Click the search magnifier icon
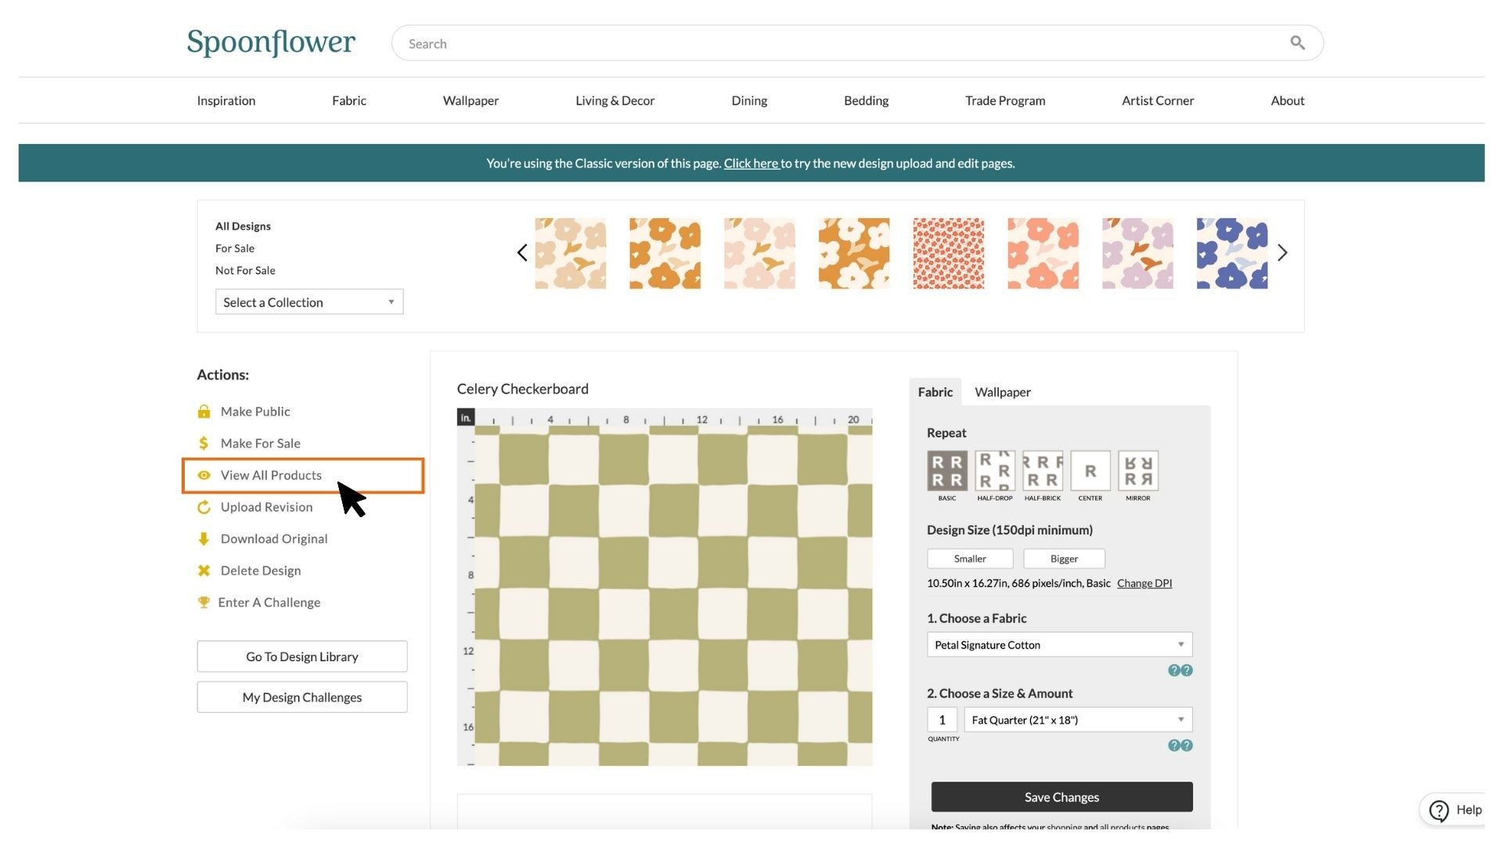The image size is (1503, 845). click(1297, 43)
